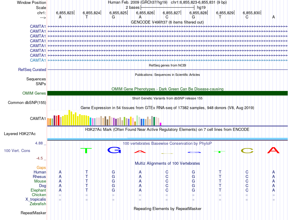Click Multiz Alignments of 100 Vertebrates title
The image size is (288, 220).
167,163
